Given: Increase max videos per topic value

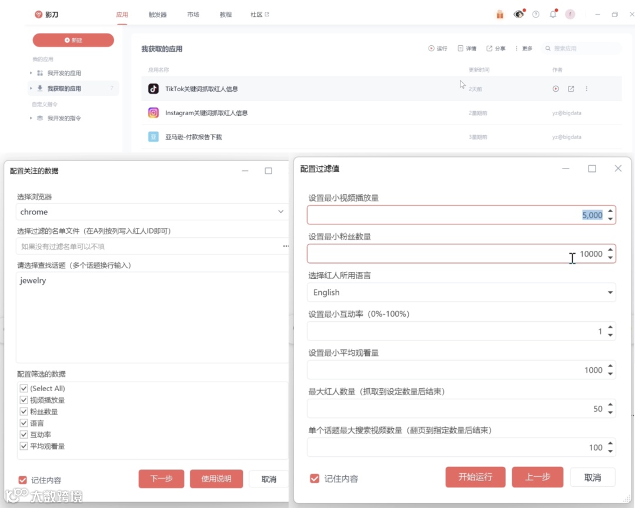Looking at the screenshot, I should pyautogui.click(x=610, y=443).
